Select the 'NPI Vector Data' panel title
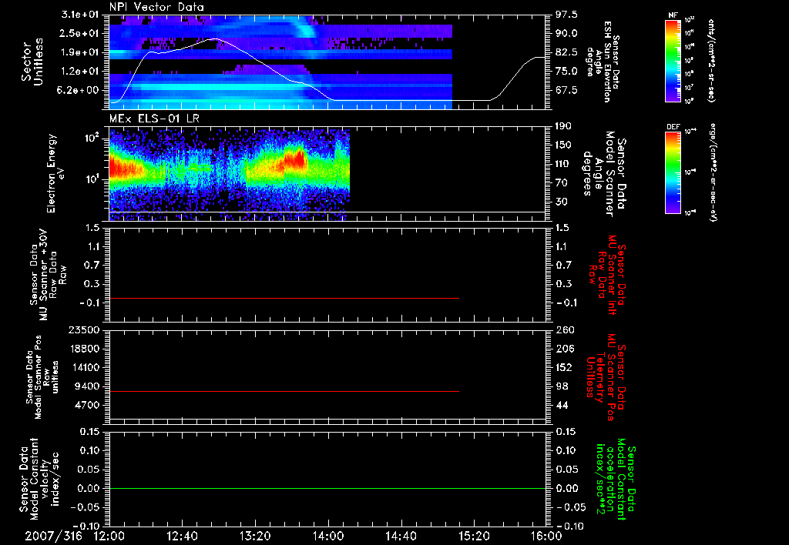789x545 pixels. 156,7
